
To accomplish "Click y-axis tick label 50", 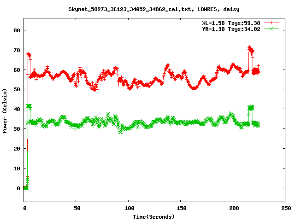I will pyautogui.click(x=17, y=89).
